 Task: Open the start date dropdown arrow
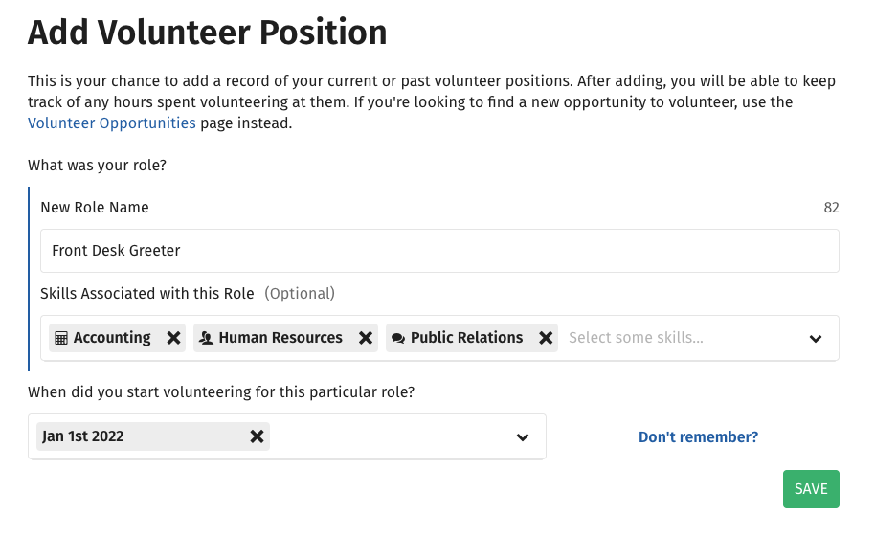[x=523, y=437]
